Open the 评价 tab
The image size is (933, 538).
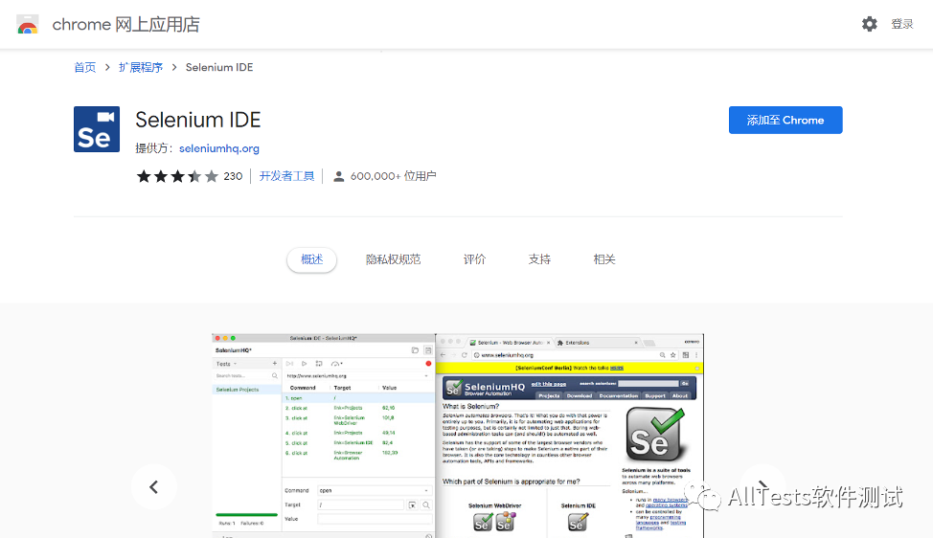point(474,259)
